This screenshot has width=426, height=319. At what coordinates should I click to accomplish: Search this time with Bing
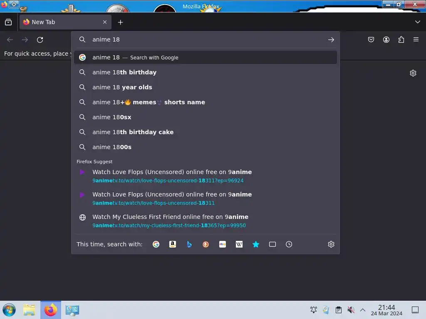pos(189,244)
